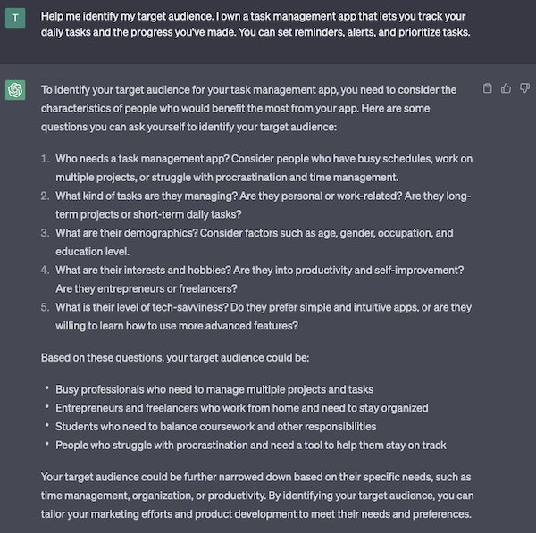Click the thumbs up icon
Viewport: 536px width, 533px height.
506,88
